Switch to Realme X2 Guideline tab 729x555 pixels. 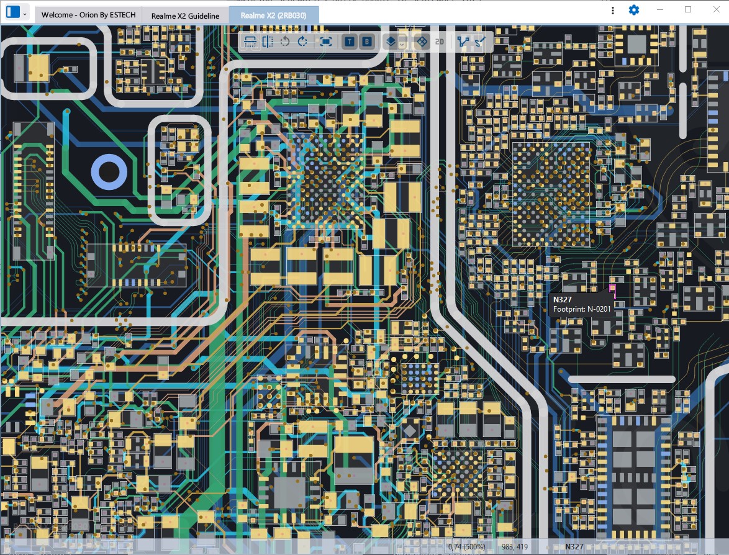coord(185,16)
